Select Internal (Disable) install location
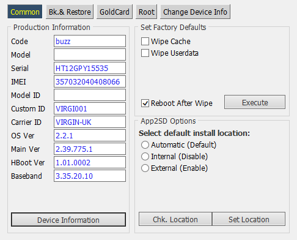The height and width of the screenshot is (240, 297). click(145, 157)
